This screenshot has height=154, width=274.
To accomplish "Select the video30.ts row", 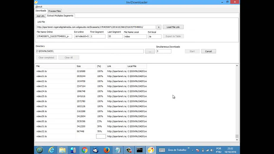I will click(91, 121).
